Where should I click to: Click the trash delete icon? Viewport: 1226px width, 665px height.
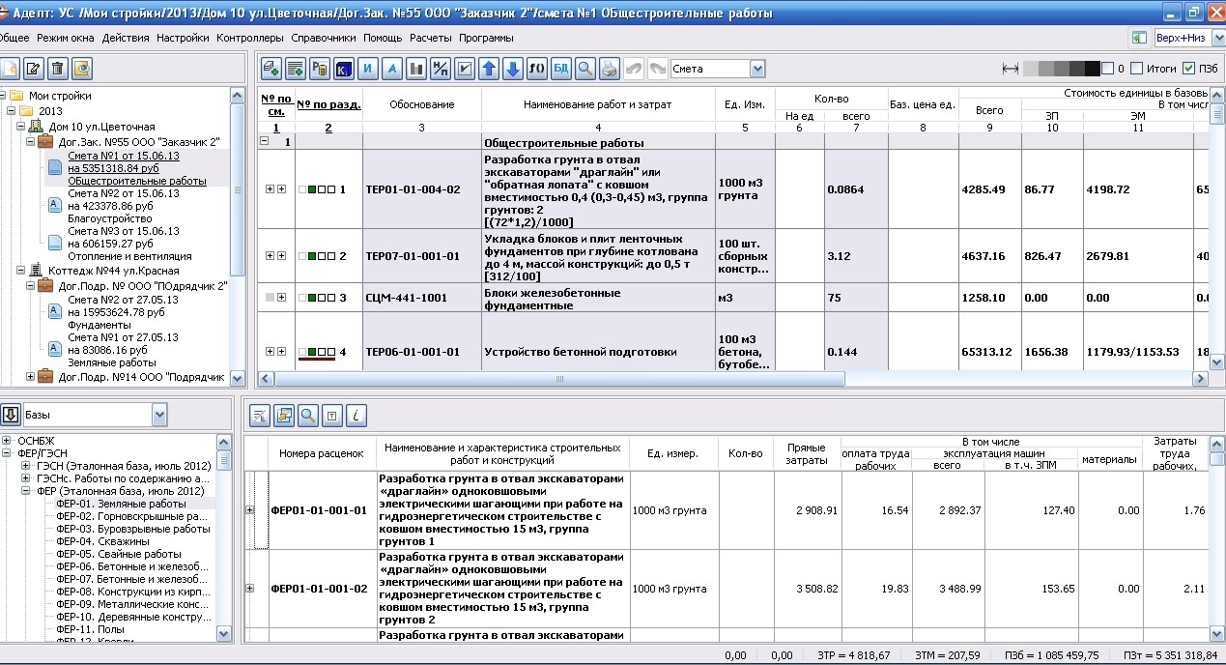click(x=57, y=69)
